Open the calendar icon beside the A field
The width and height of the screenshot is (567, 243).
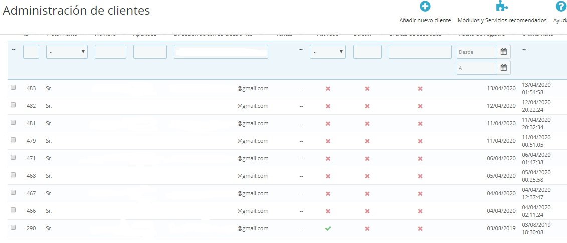tap(503, 68)
